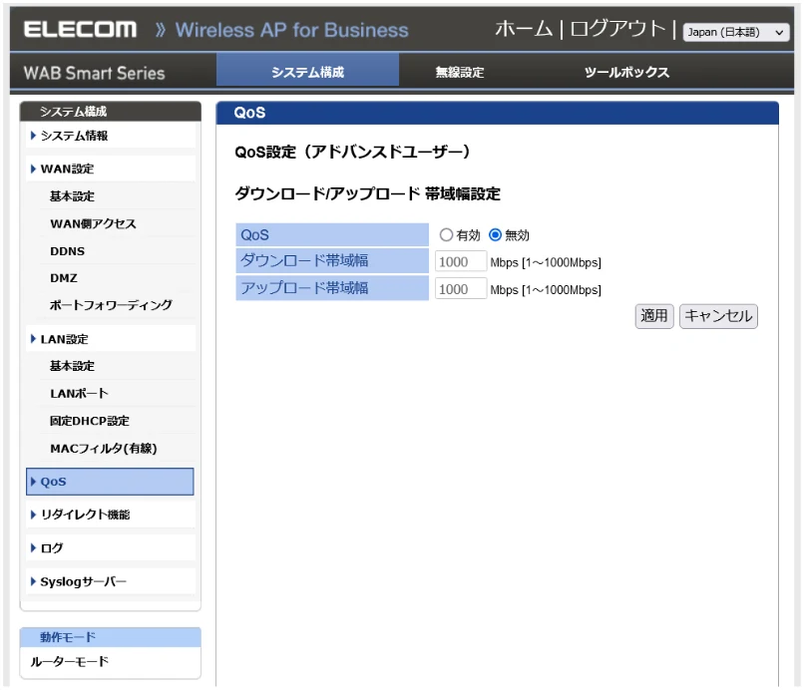Open the LANポート page
Viewport: 804px width, 690px height.
pos(79,393)
